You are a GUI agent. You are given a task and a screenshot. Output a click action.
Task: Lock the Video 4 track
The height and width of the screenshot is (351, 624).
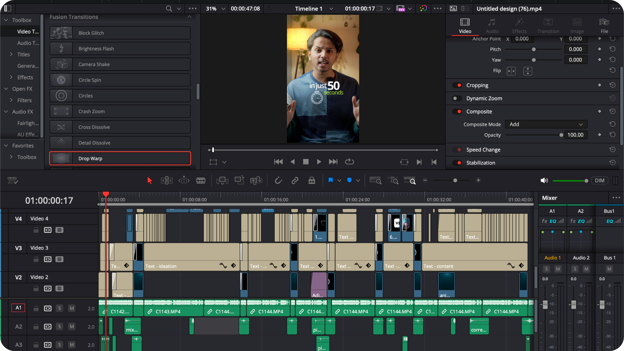(36, 230)
